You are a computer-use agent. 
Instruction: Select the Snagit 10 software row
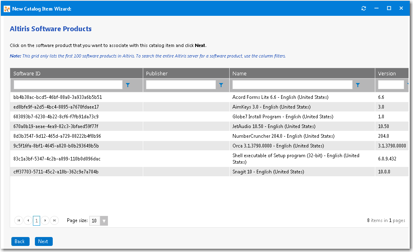point(203,171)
